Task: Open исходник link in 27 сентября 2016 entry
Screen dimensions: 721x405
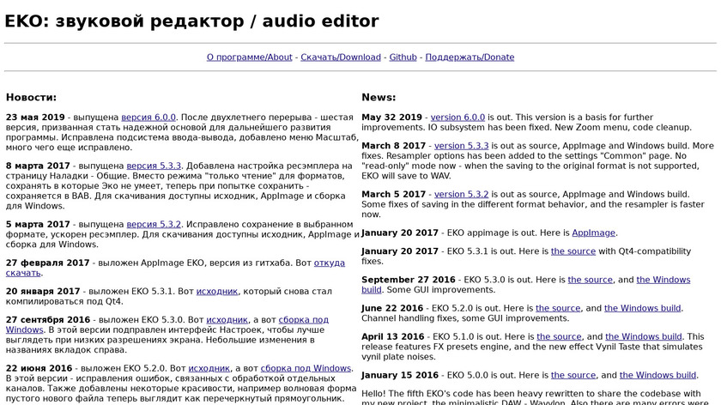Action: (x=227, y=320)
